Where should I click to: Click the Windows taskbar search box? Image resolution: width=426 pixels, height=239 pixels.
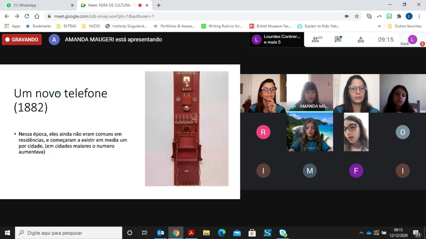pos(69,233)
